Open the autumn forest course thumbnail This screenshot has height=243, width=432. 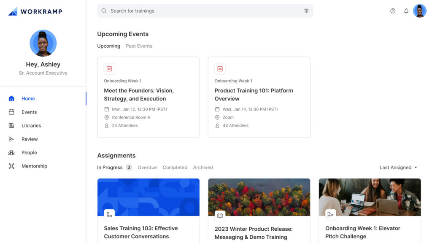click(x=259, y=197)
